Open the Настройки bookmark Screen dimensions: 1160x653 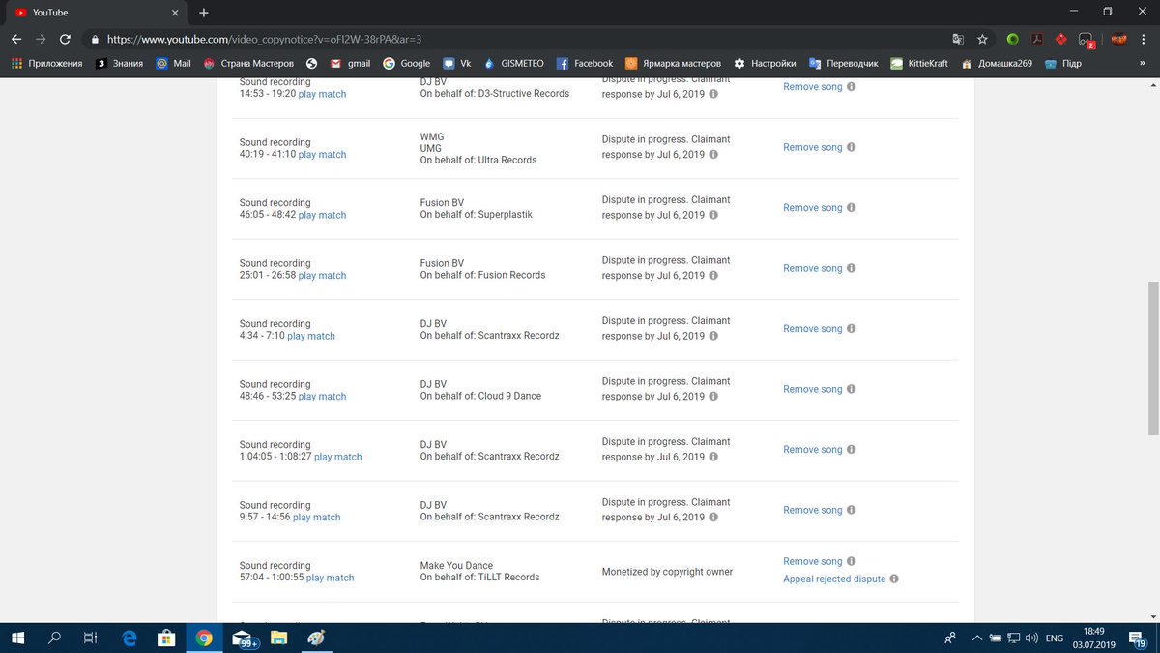[x=766, y=63]
